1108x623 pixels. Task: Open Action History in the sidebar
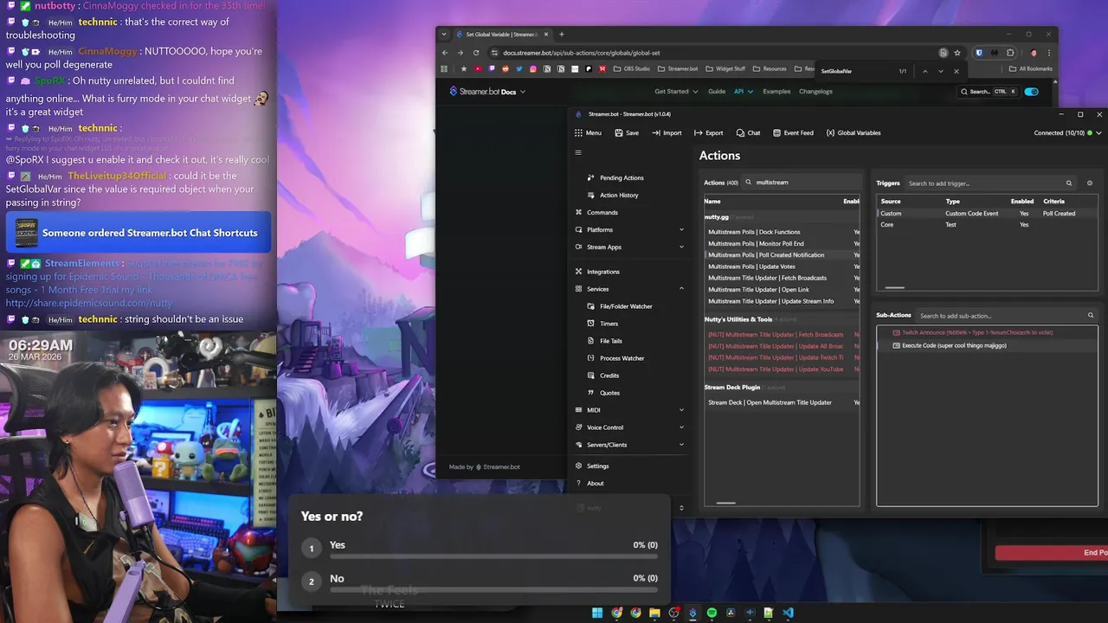click(x=619, y=195)
